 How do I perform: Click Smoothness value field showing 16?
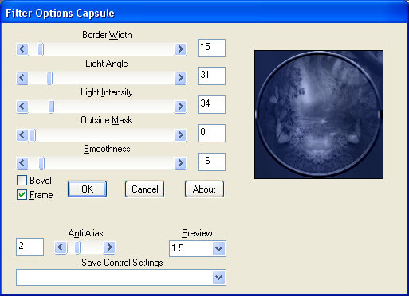click(211, 162)
